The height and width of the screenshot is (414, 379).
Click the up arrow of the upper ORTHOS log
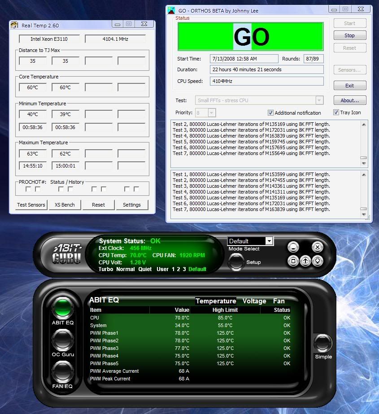pos(364,125)
